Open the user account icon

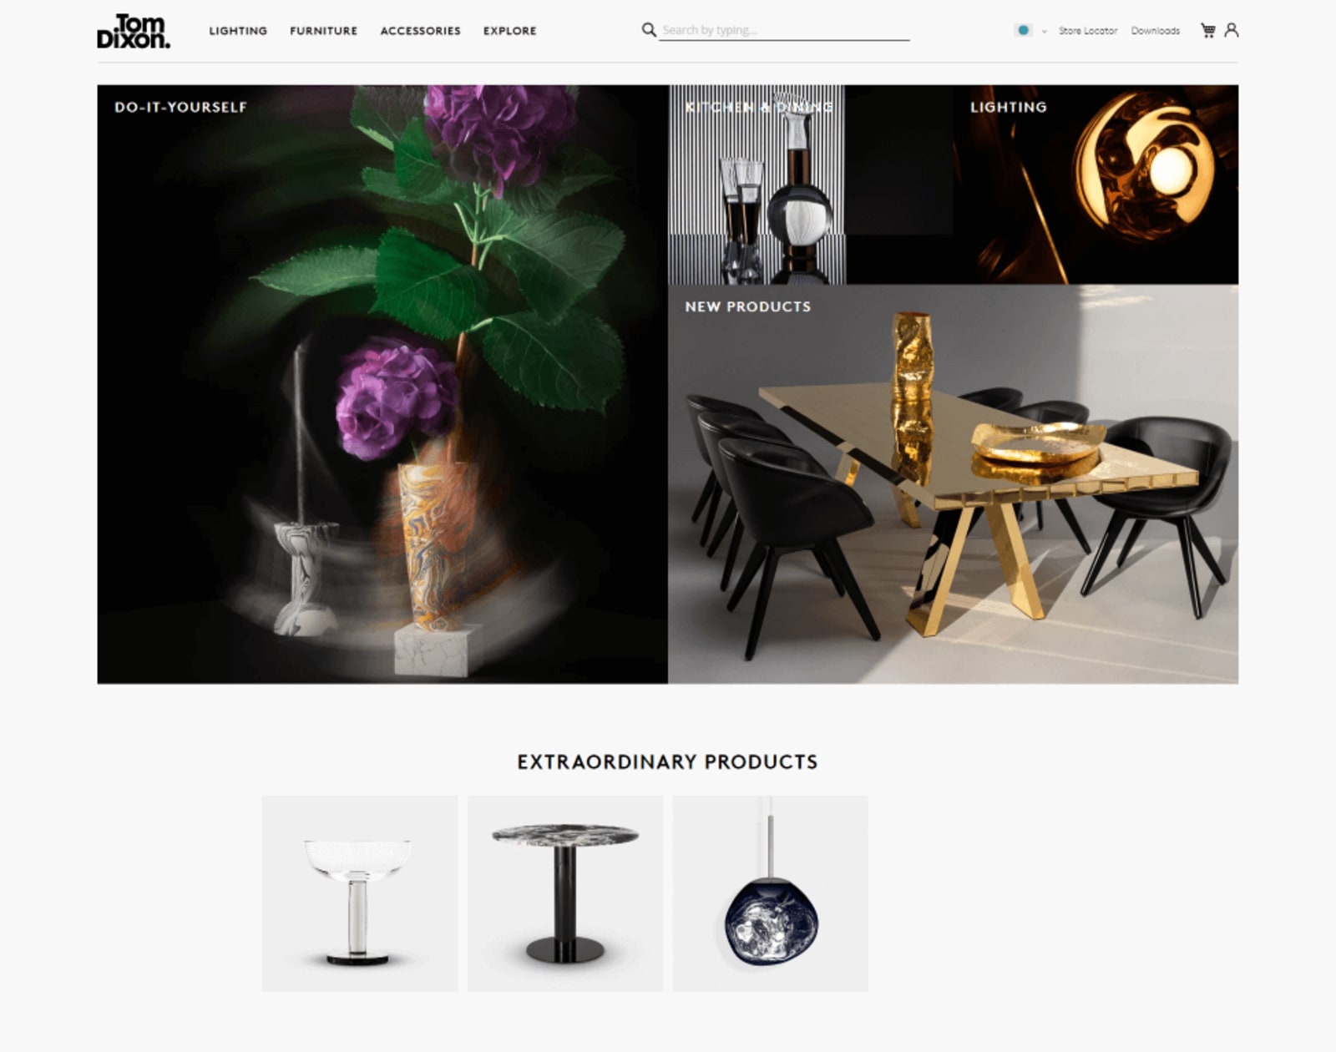(x=1232, y=30)
